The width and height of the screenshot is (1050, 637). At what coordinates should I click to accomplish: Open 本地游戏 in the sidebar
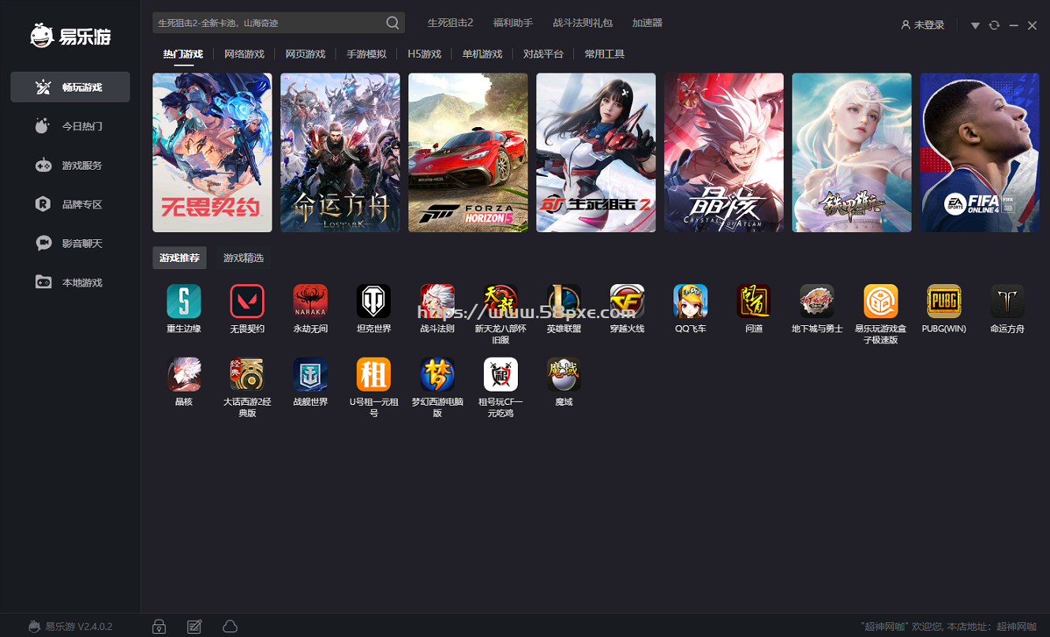click(x=70, y=283)
